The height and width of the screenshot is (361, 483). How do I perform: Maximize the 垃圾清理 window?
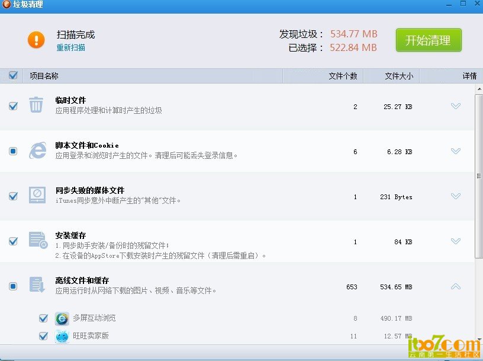click(x=463, y=4)
